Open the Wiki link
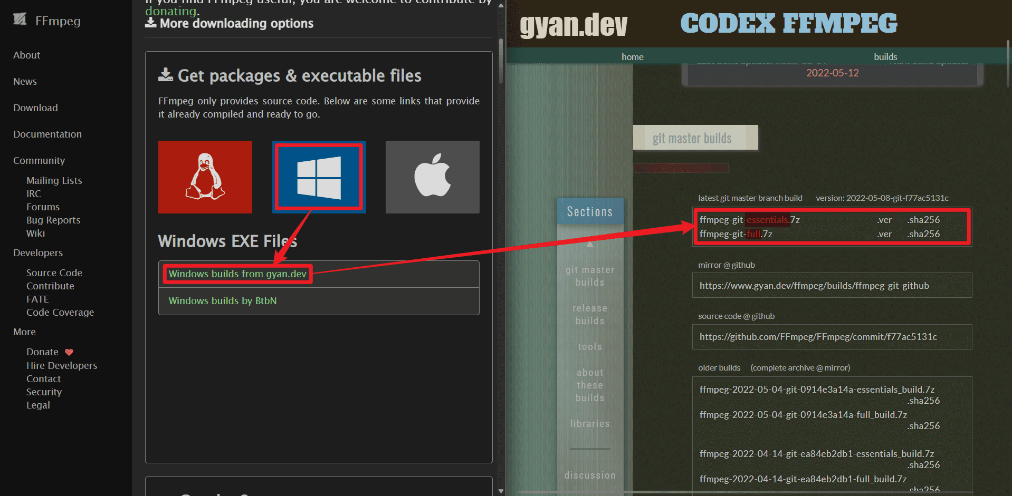Image resolution: width=1012 pixels, height=496 pixels. 35,234
